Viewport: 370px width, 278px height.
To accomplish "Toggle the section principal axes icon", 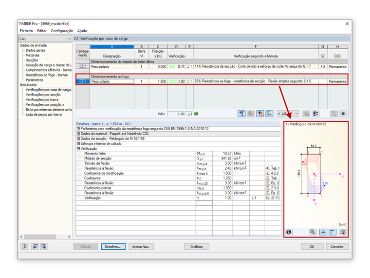I will pyautogui.click(x=333, y=232).
